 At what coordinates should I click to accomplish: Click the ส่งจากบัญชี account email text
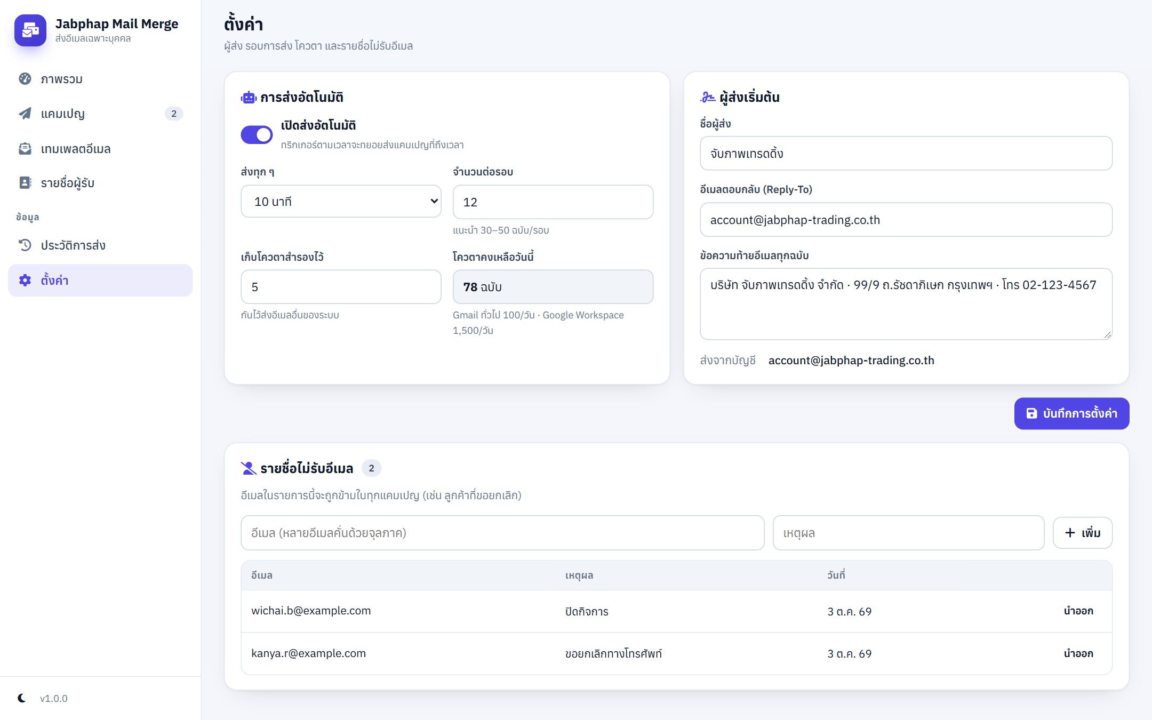tap(851, 361)
